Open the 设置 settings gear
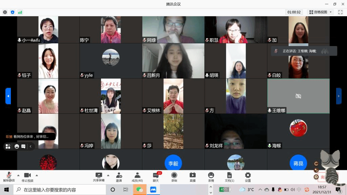This screenshot has height=195, width=347. coord(248,177)
